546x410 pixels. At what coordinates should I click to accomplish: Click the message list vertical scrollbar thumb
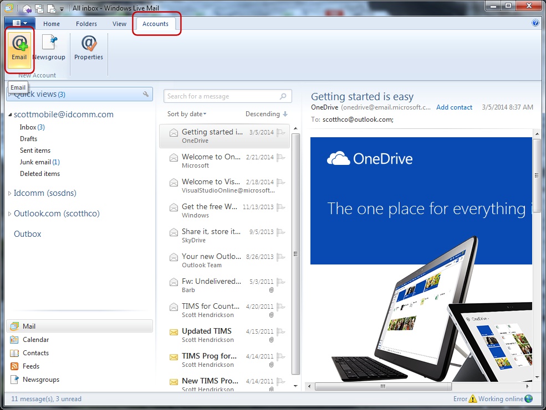295,253
